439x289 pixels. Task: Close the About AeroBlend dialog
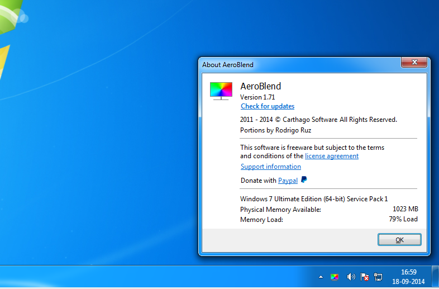[x=414, y=62]
